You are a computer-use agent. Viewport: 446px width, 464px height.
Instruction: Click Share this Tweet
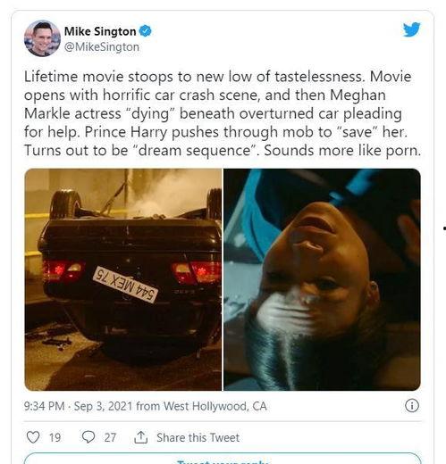(x=198, y=437)
